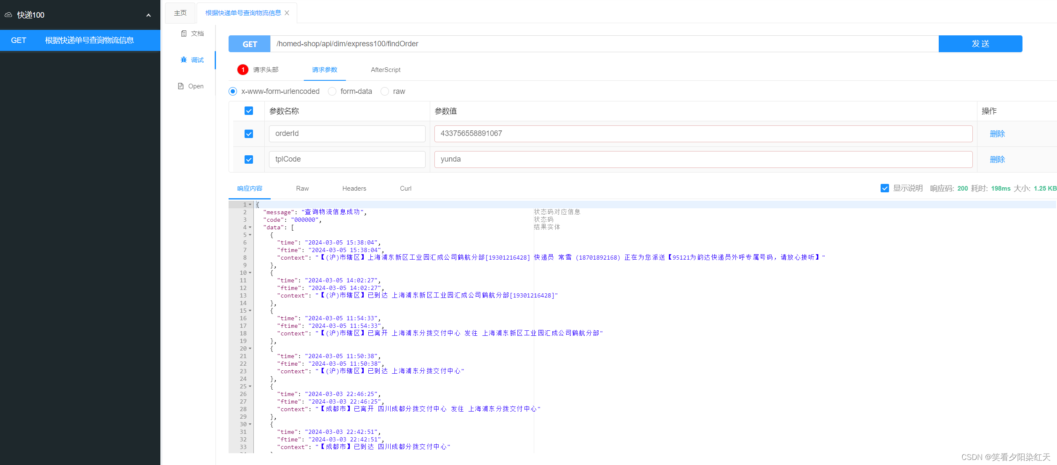Image resolution: width=1057 pixels, height=465 pixels.
Task: Switch to the AfterScript tab
Action: pyautogui.click(x=385, y=70)
